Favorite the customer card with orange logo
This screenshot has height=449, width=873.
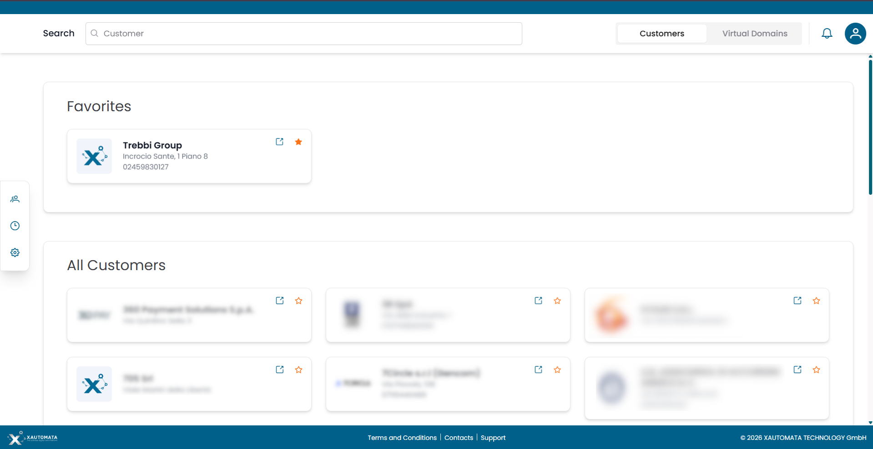pos(816,301)
